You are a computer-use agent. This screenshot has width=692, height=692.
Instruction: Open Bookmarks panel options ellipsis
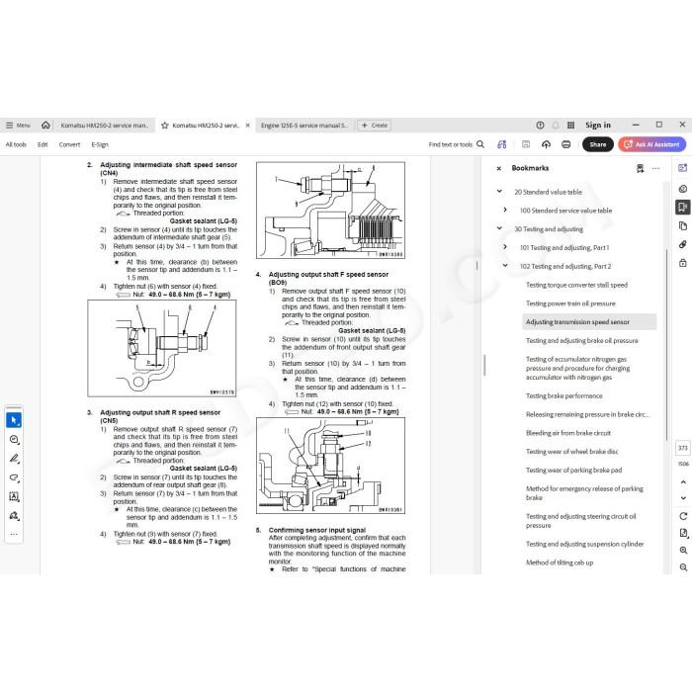coord(655,168)
